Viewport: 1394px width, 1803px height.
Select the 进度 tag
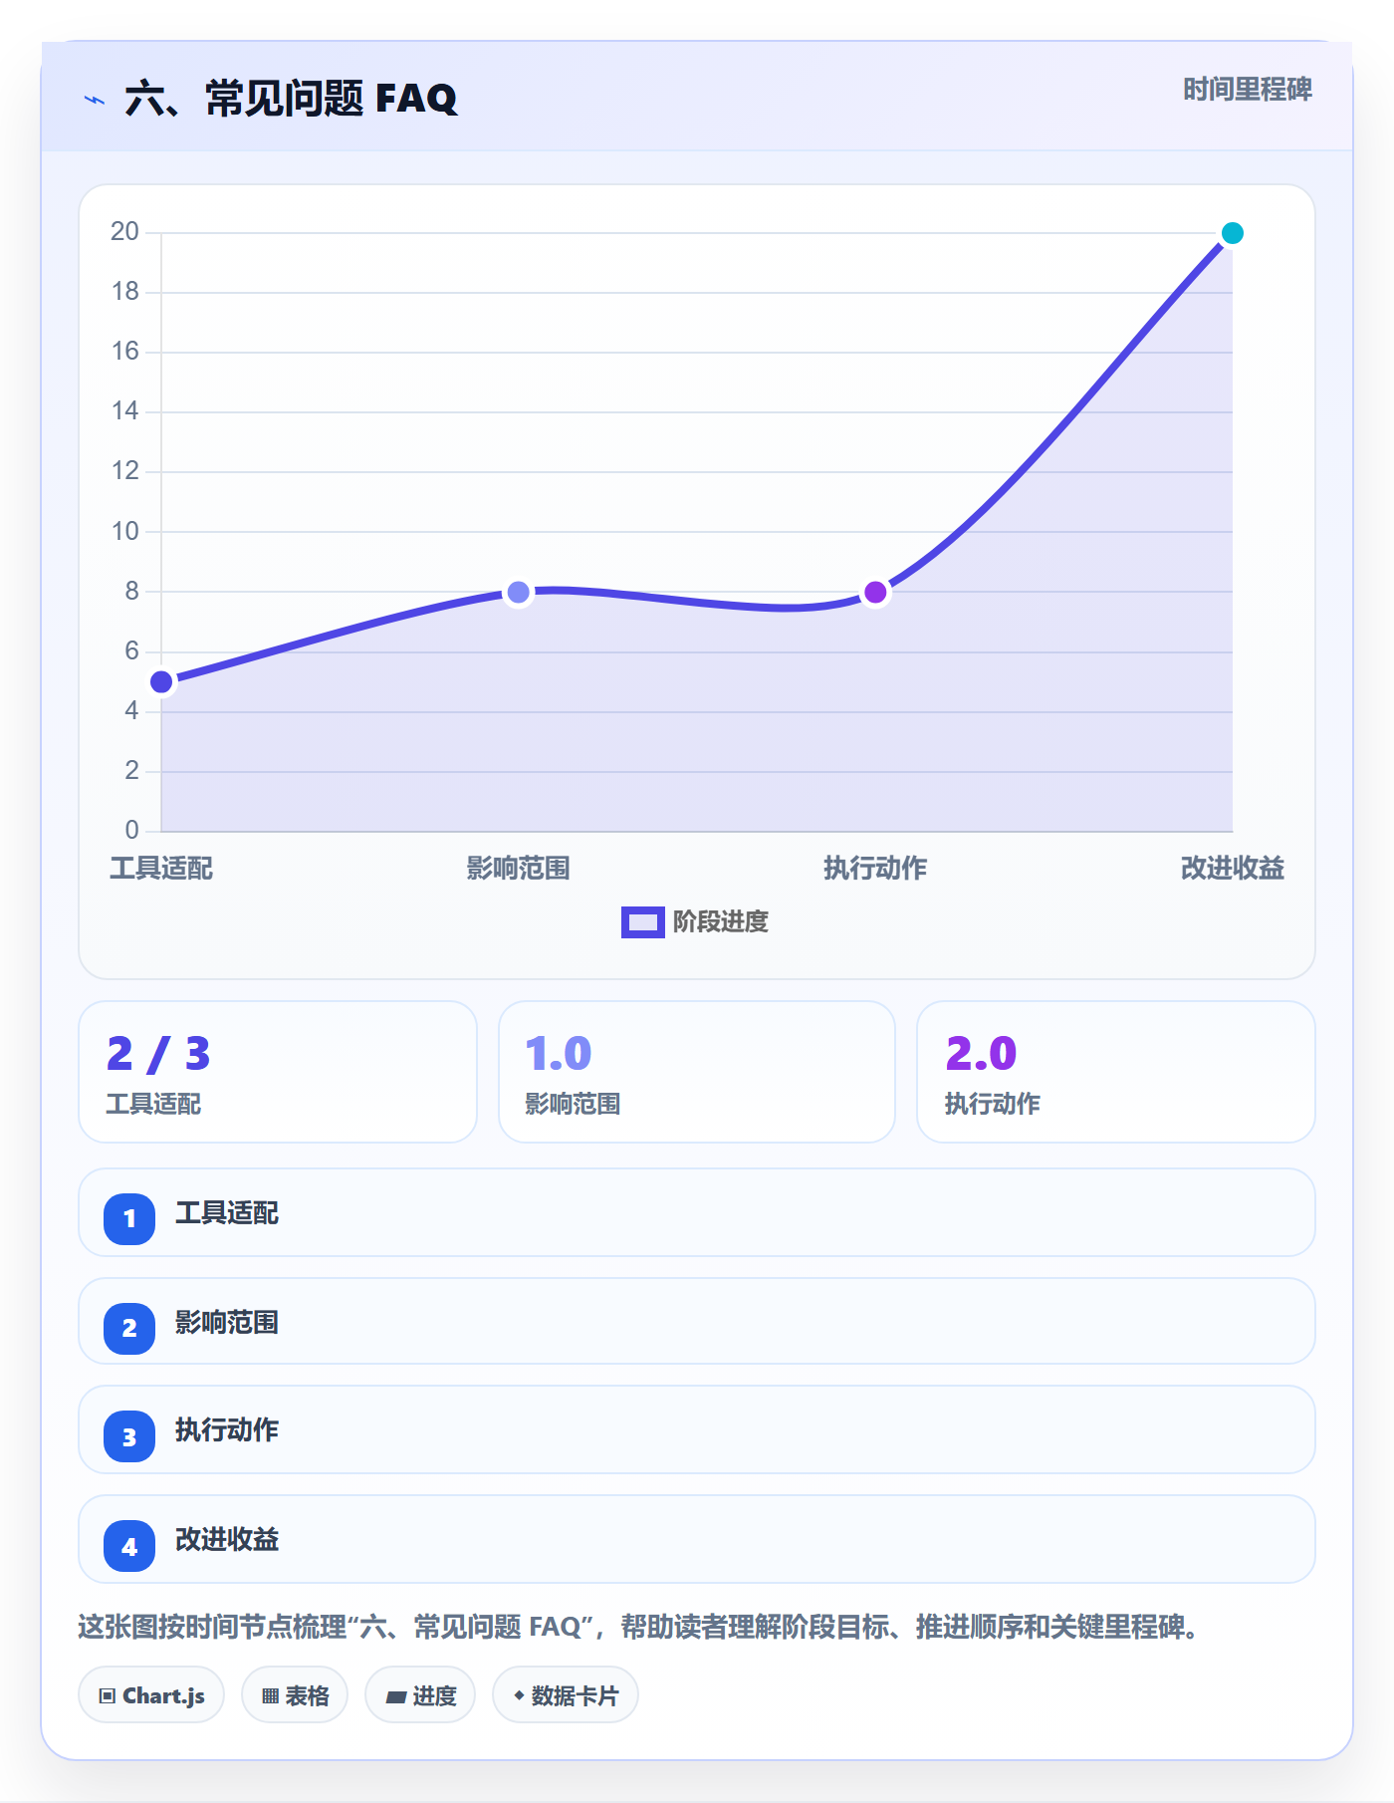tap(420, 1694)
